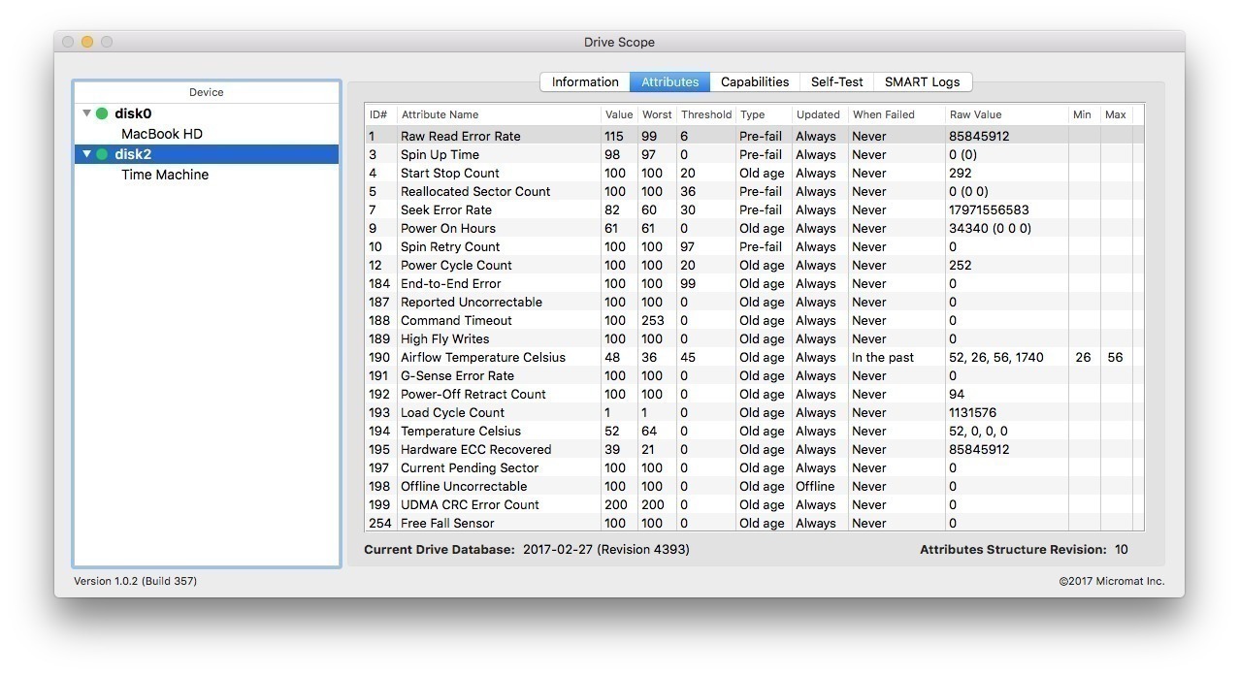The width and height of the screenshot is (1239, 675).
Task: Open the Capabilities tab
Action: 754,82
